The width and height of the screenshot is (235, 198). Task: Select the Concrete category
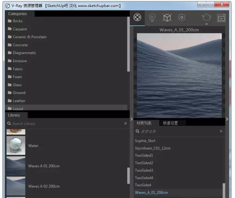[x=66, y=45]
